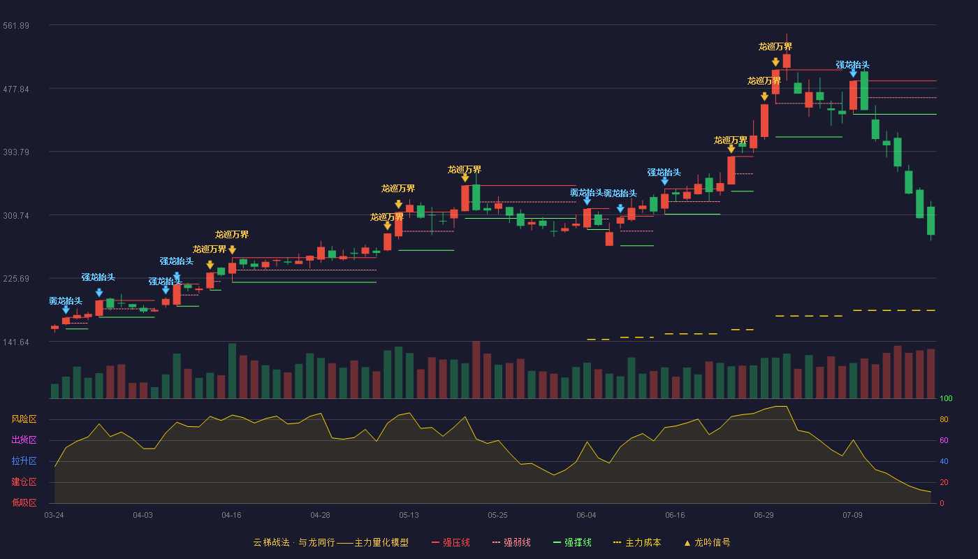Image resolution: width=978 pixels, height=559 pixels.
Task: Click the 141.64 price axis label
Action: (x=16, y=342)
